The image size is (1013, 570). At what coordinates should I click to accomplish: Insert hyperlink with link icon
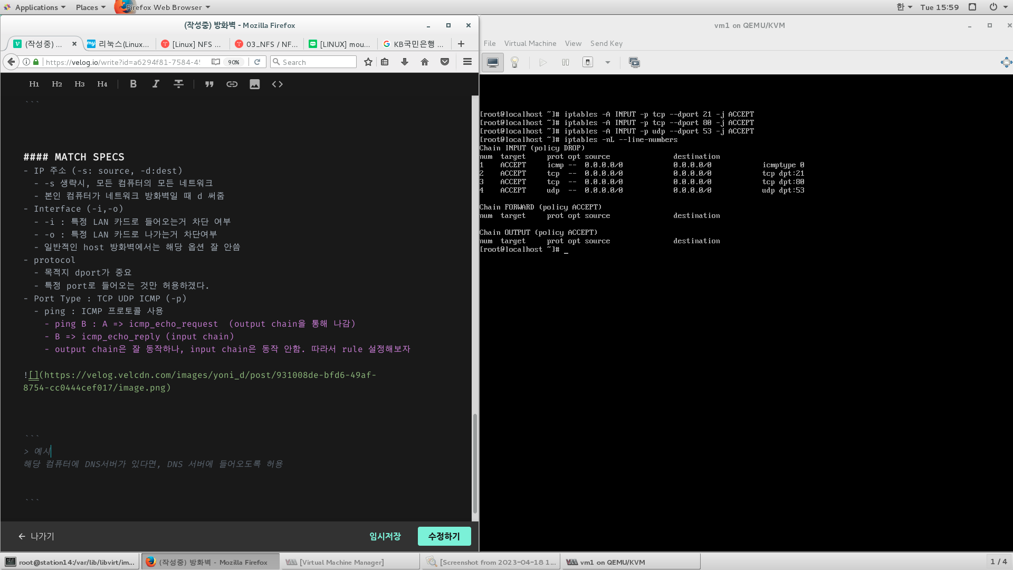(232, 84)
